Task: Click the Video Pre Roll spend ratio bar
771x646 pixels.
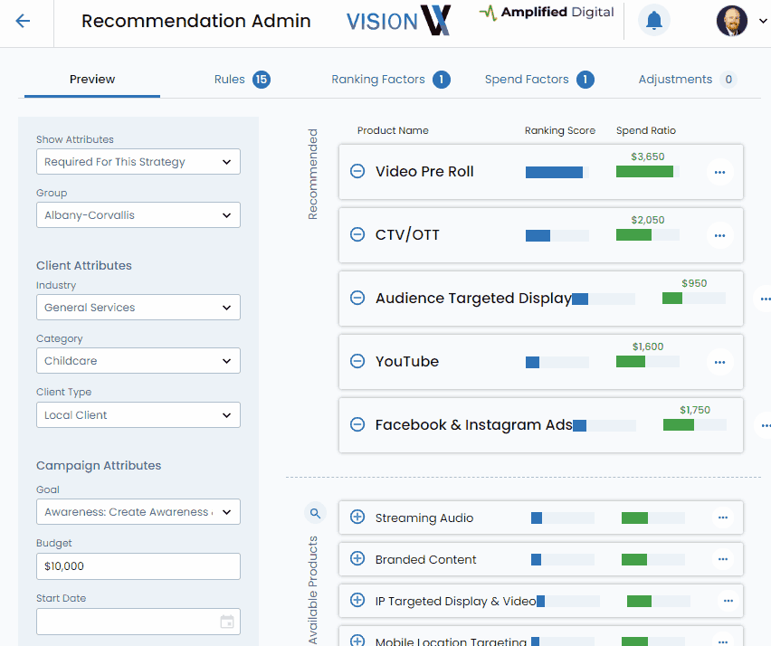Action: click(x=647, y=172)
